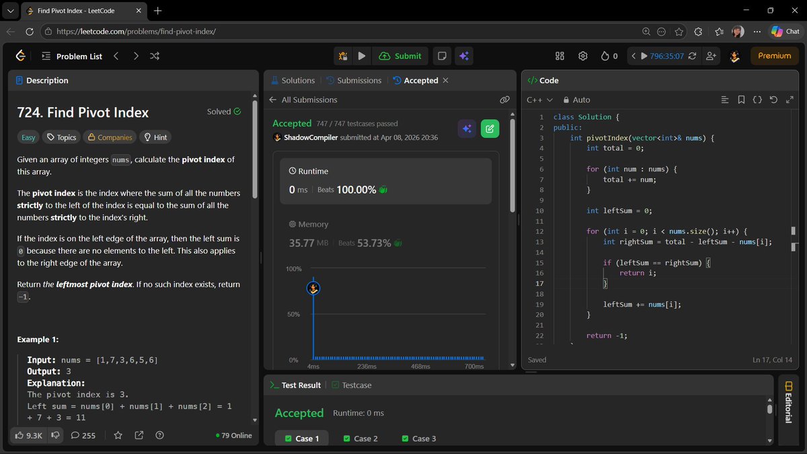The width and height of the screenshot is (807, 454).
Task: Format code using the curly braces icon
Action: click(x=757, y=99)
